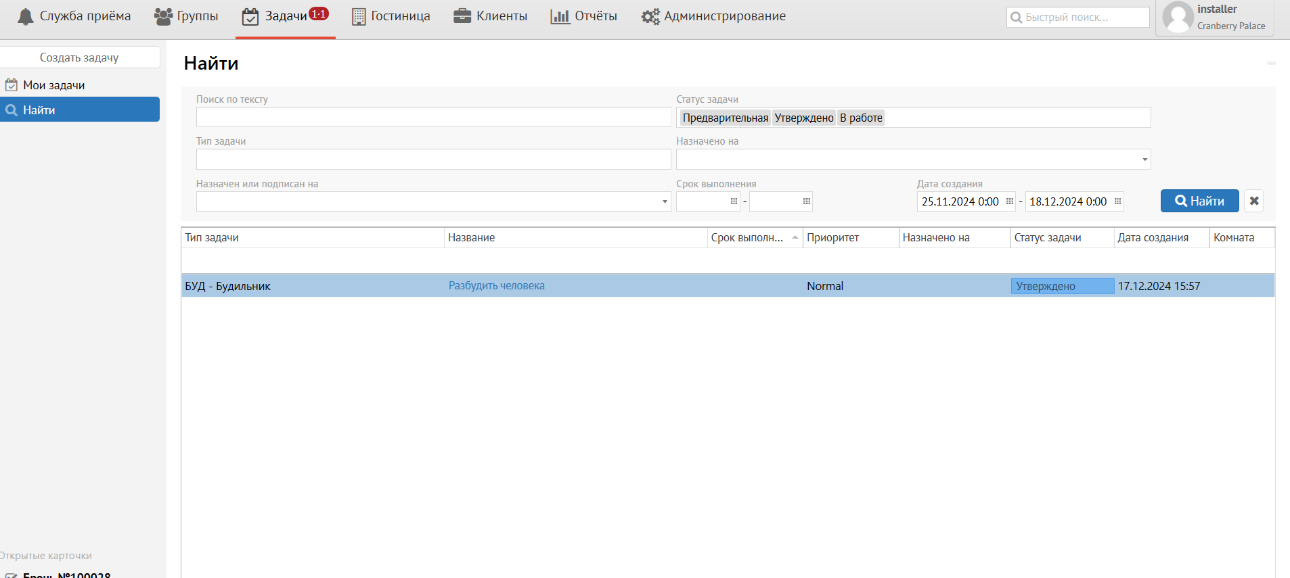Expand the Назначено на dropdown
Viewport: 1290px width, 578px height.
tap(1144, 160)
